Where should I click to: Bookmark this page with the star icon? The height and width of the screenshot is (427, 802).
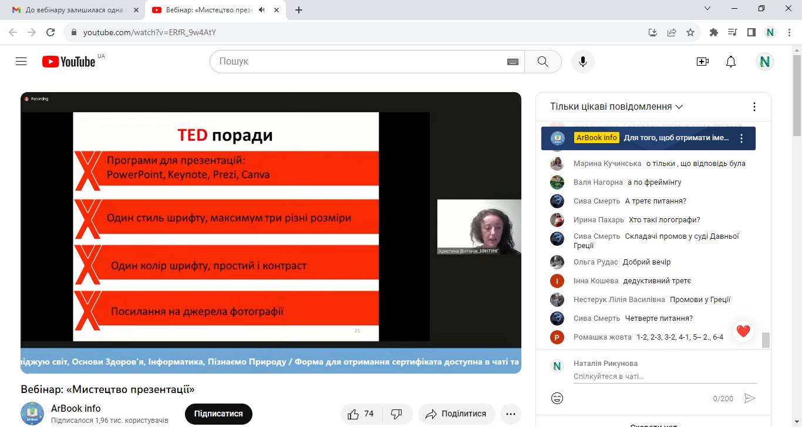click(690, 32)
